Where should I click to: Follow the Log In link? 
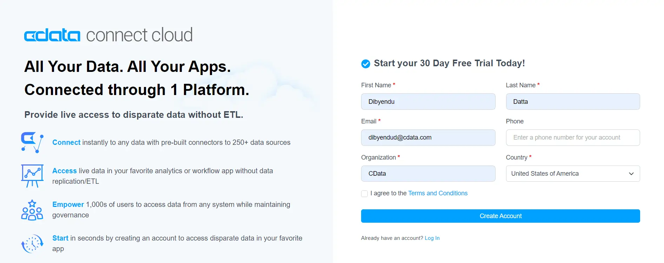pos(432,238)
